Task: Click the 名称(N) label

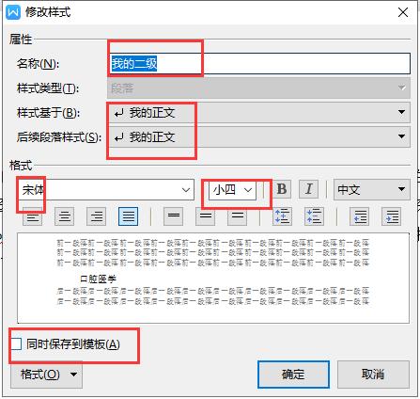Action: coord(38,64)
